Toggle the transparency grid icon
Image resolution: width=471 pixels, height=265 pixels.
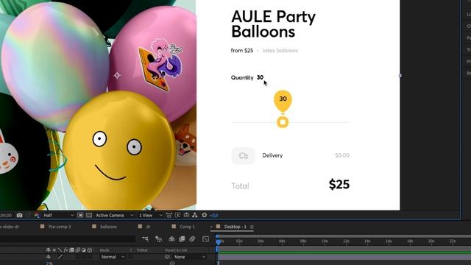point(89,215)
